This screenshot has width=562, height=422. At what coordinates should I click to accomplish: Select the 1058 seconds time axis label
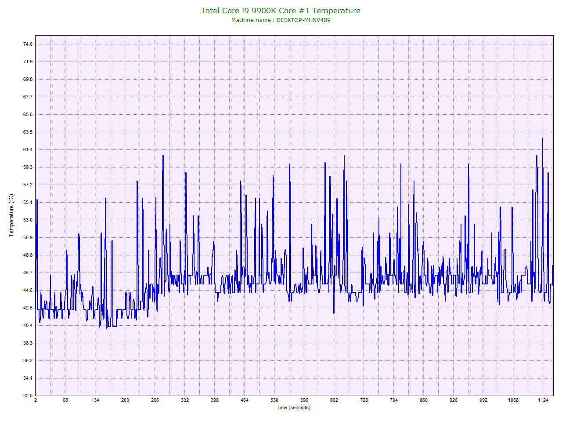[513, 400]
